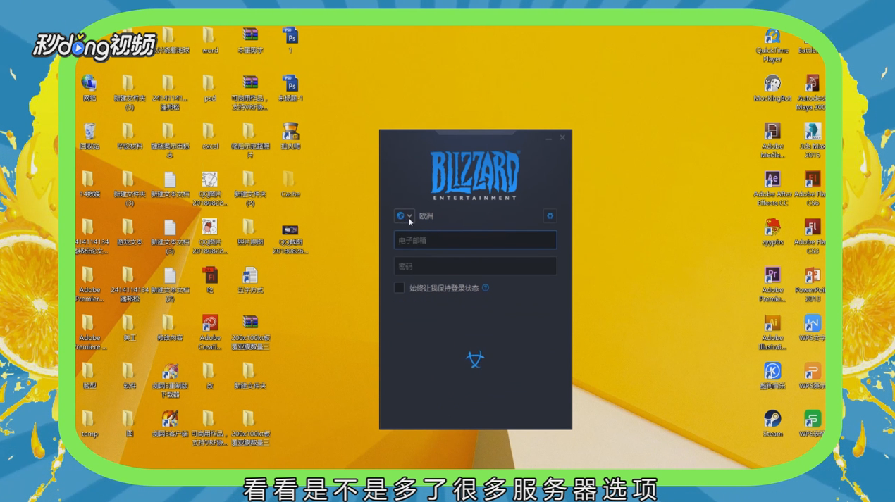Select the 酷狗音乐 music player shortcut

(772, 376)
